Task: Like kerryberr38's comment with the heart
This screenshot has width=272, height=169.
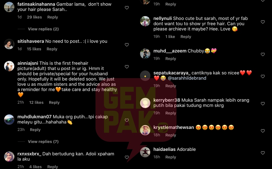Action: pos(263,104)
